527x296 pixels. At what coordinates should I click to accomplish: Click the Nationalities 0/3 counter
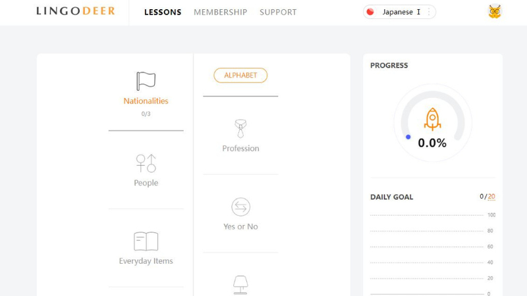[x=146, y=114]
